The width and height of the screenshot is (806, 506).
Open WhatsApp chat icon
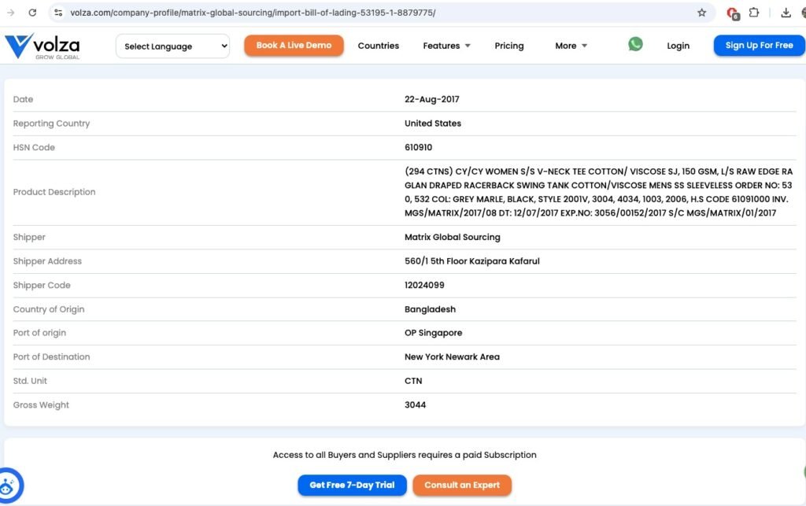[x=635, y=45]
